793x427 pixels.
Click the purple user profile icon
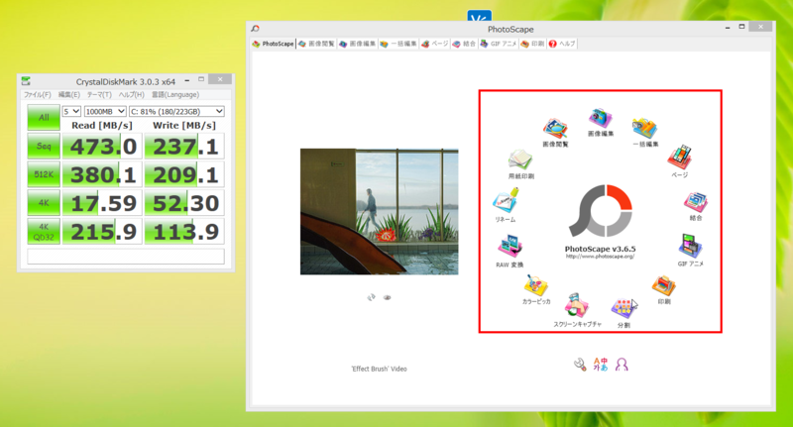coord(622,365)
